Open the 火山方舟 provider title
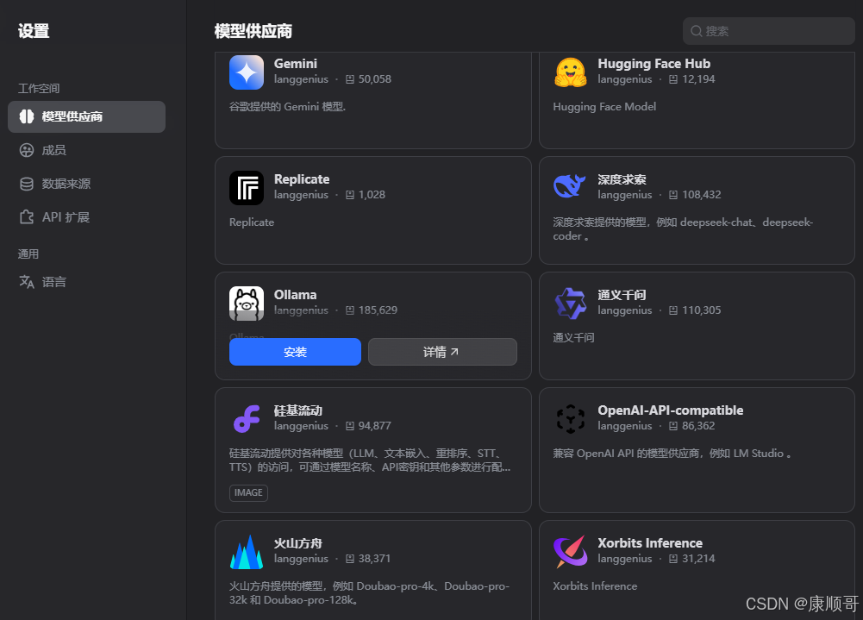The image size is (863, 620). click(297, 543)
